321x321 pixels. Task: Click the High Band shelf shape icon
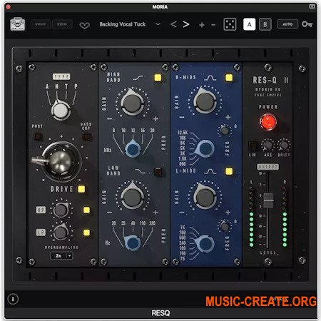click(x=138, y=78)
